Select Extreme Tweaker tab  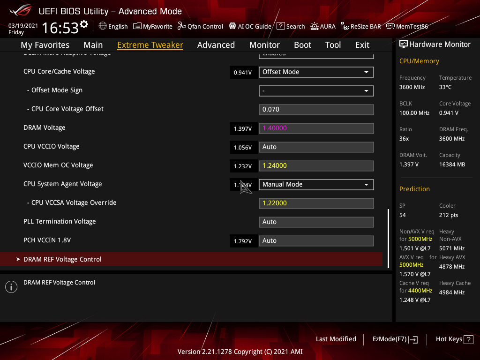point(150,45)
